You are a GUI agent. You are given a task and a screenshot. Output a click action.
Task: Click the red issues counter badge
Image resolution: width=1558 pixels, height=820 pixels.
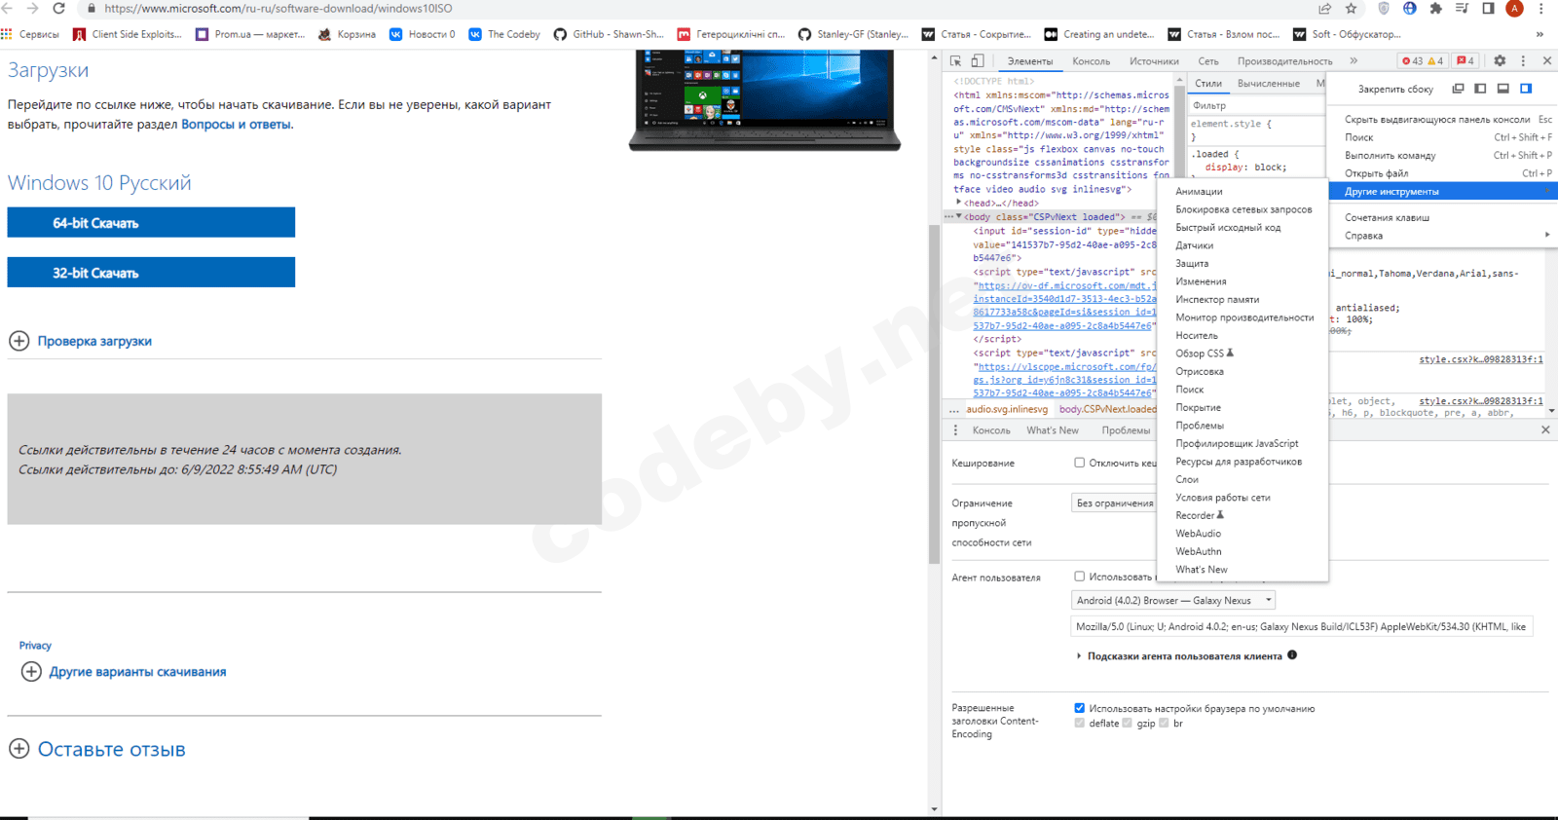click(1465, 60)
